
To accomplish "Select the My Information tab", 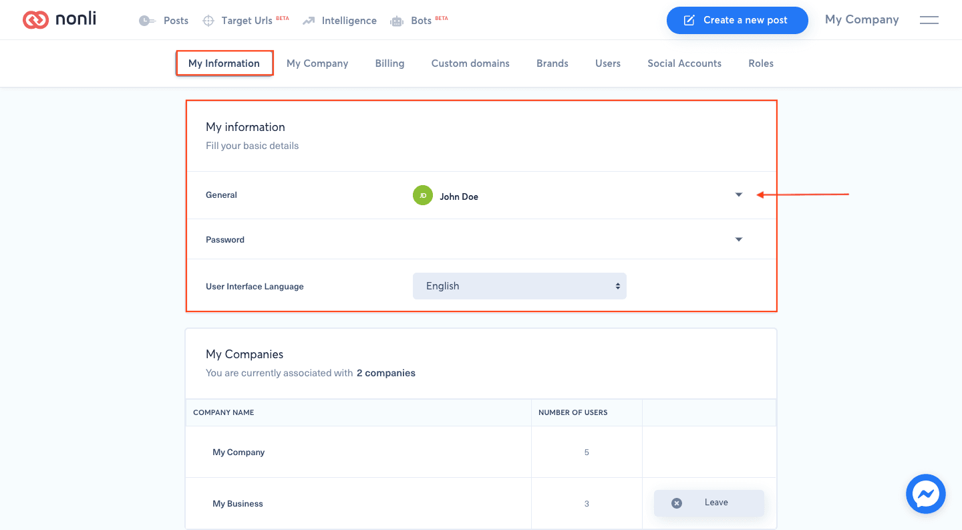I will pos(224,63).
